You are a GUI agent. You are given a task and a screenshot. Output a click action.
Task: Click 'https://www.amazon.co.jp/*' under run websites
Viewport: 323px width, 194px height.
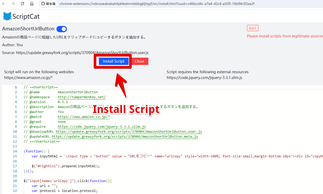pyautogui.click(x=28, y=77)
